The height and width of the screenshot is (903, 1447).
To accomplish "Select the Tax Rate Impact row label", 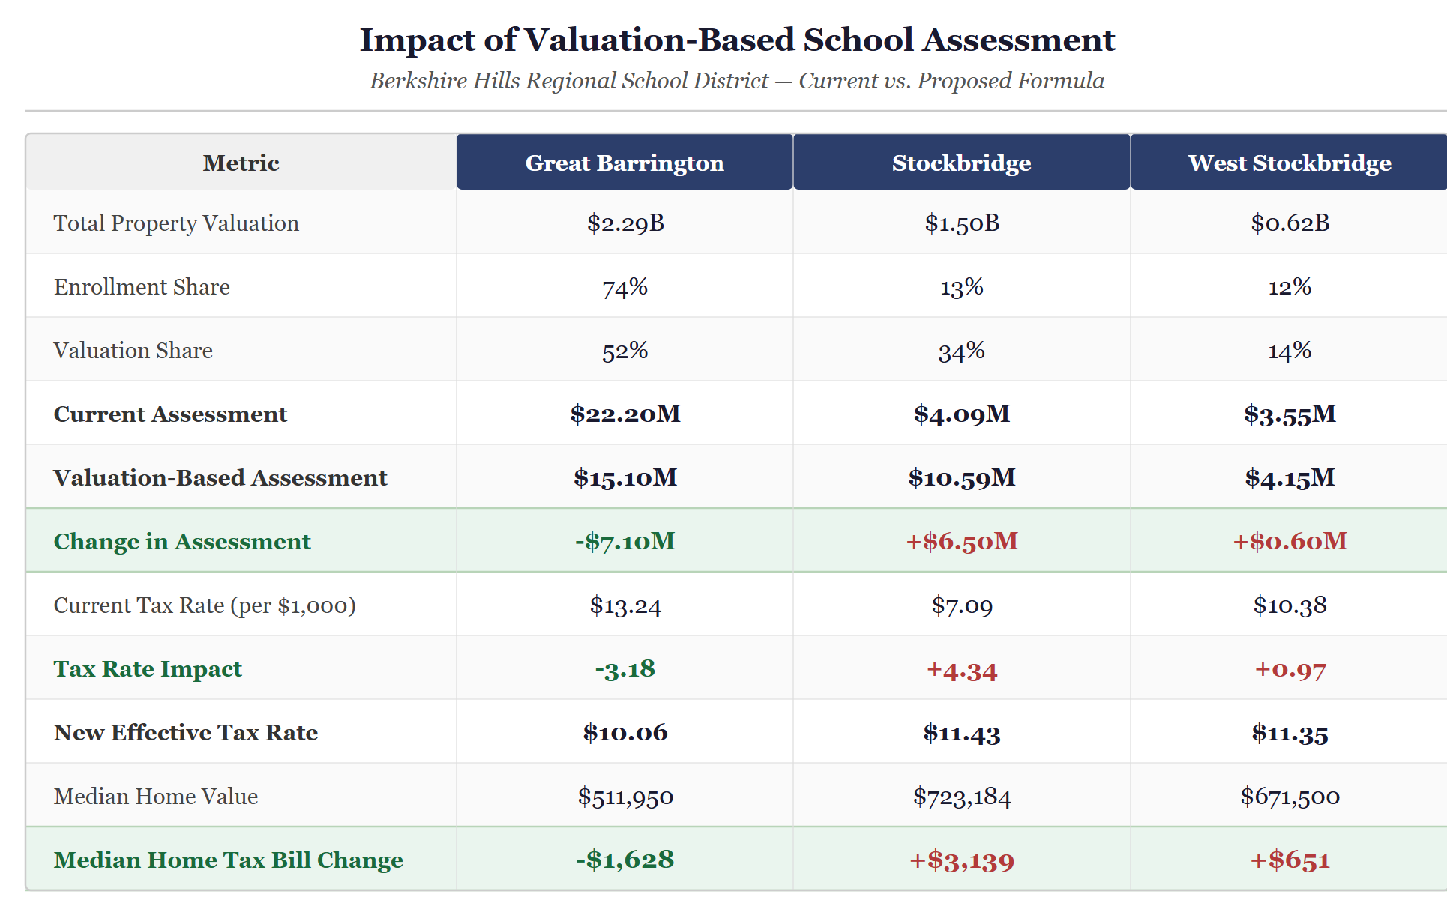I will tap(148, 668).
